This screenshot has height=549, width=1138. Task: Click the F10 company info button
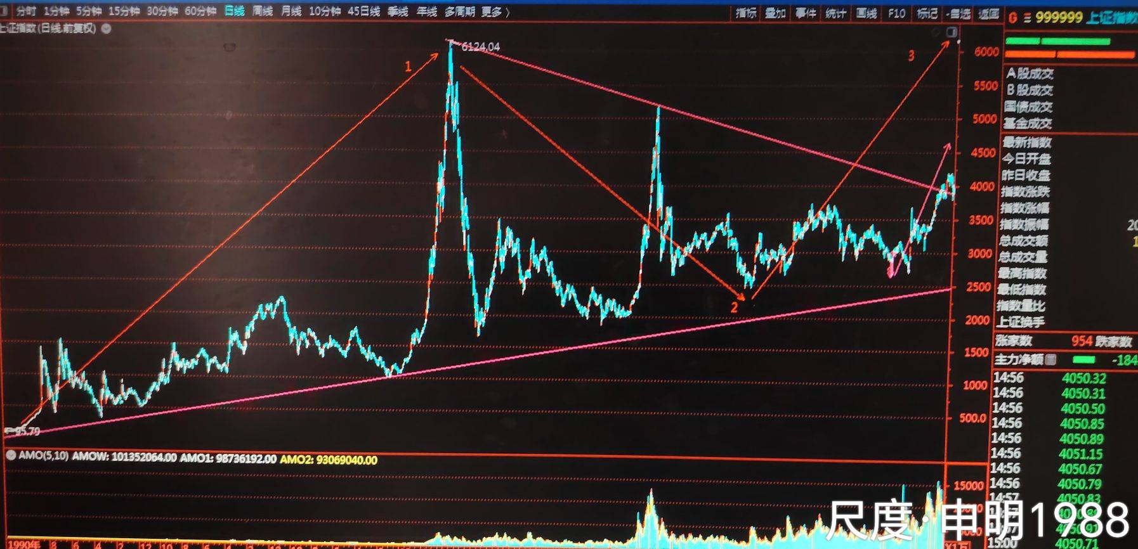896,13
